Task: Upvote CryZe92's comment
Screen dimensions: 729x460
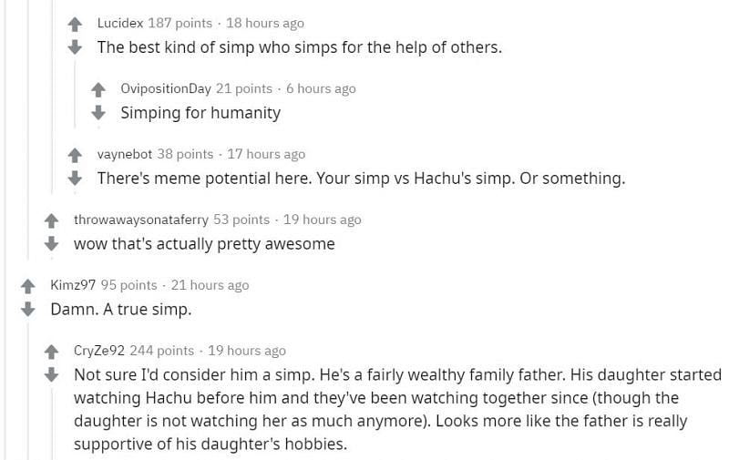Action: click(53, 352)
